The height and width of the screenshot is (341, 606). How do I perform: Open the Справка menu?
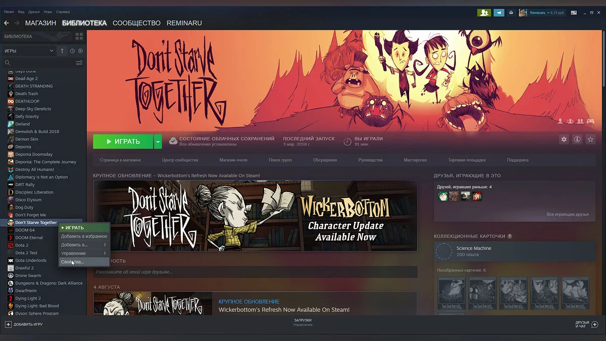coord(63,12)
